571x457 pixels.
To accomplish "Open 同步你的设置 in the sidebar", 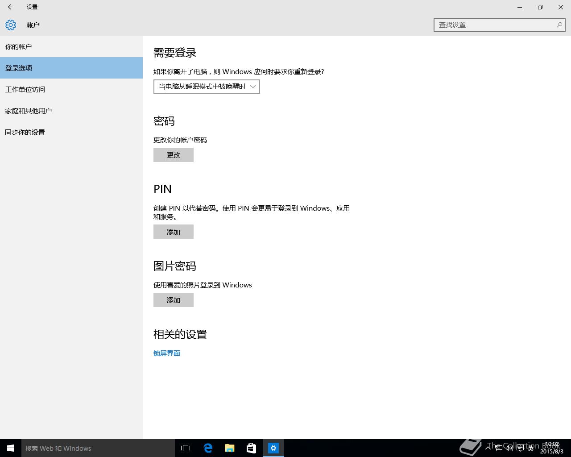I will point(71,132).
